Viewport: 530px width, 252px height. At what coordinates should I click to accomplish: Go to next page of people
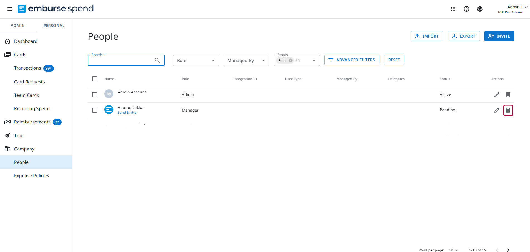click(508, 250)
